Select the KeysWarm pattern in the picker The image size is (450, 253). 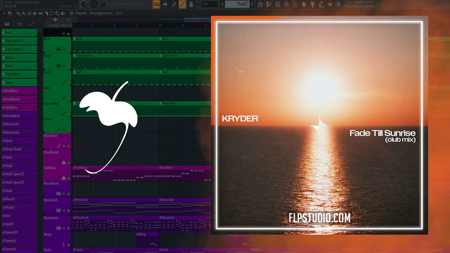tap(19, 116)
